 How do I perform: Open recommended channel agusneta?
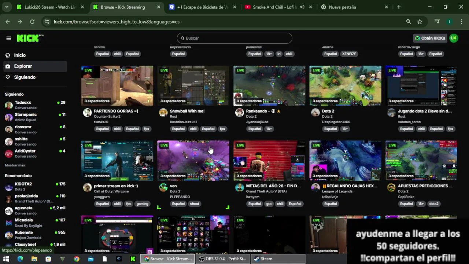[x=35, y=210]
